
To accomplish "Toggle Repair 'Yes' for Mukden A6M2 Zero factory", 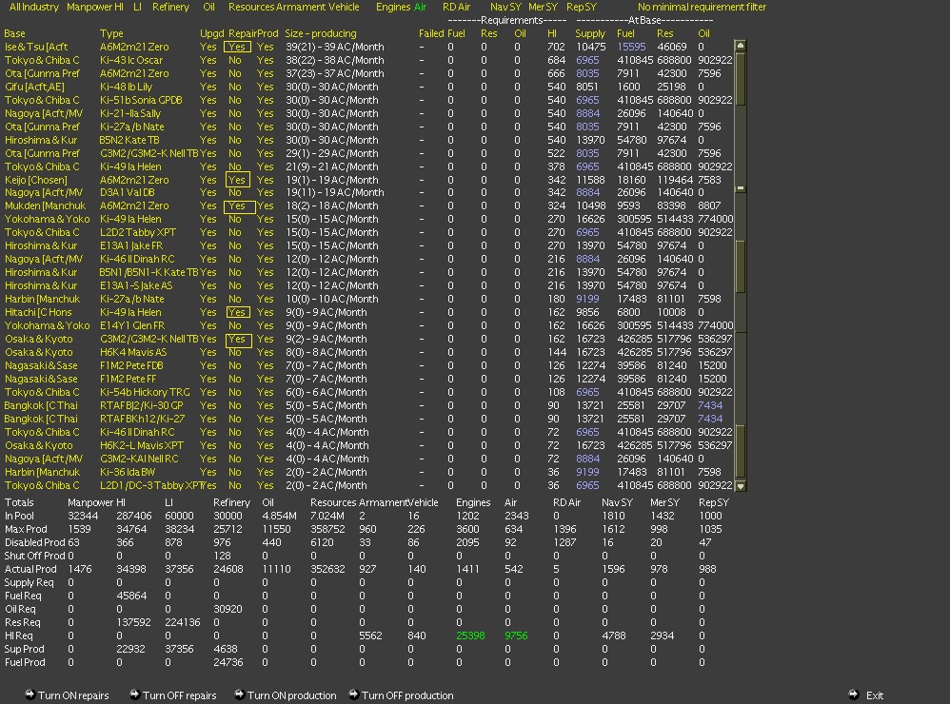I will tap(239, 206).
